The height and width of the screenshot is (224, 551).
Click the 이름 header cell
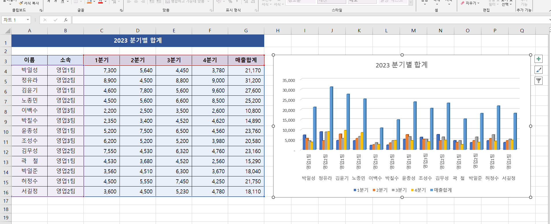pos(29,60)
